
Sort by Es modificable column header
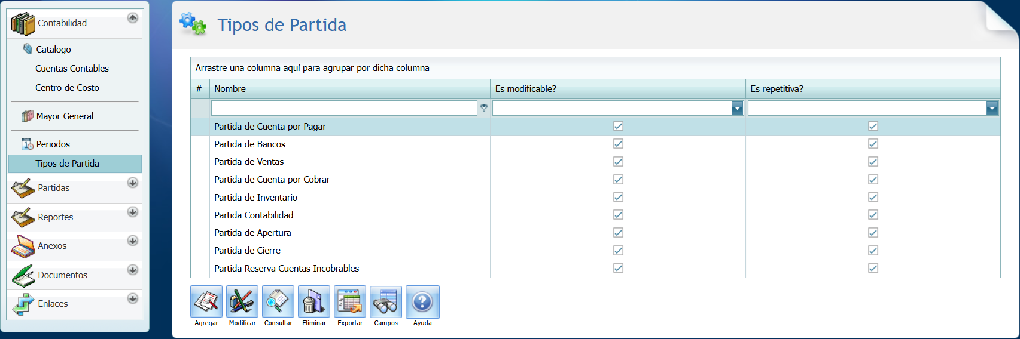(618, 89)
